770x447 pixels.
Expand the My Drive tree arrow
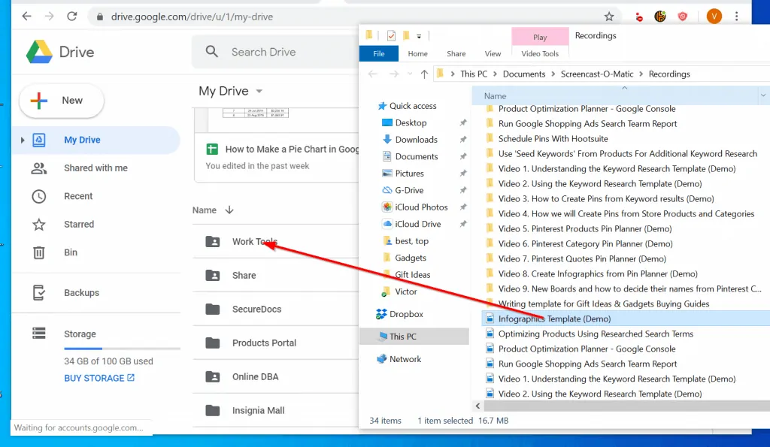[22, 140]
